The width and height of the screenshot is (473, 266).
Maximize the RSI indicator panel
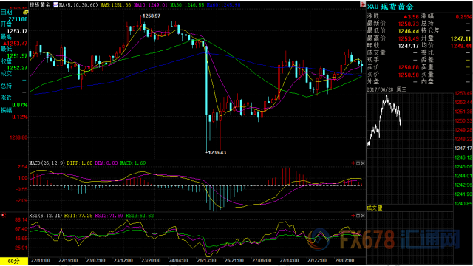point(358,216)
